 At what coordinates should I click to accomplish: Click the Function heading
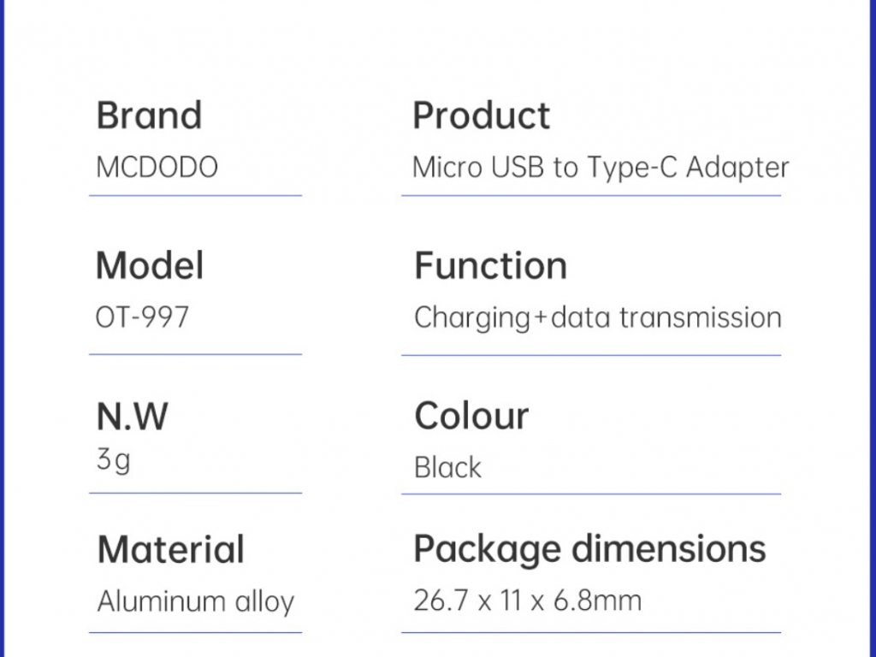click(490, 265)
